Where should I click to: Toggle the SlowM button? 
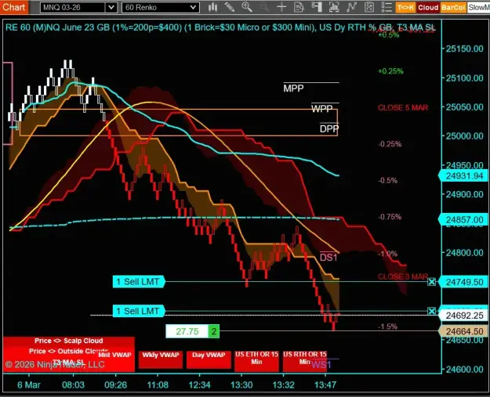[478, 8]
